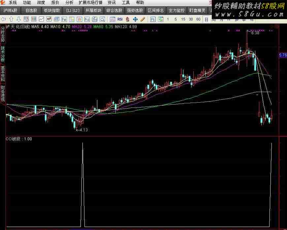Click the CCI波段: 1.00 indicator label
This screenshot has width=287, height=230.
point(19,139)
